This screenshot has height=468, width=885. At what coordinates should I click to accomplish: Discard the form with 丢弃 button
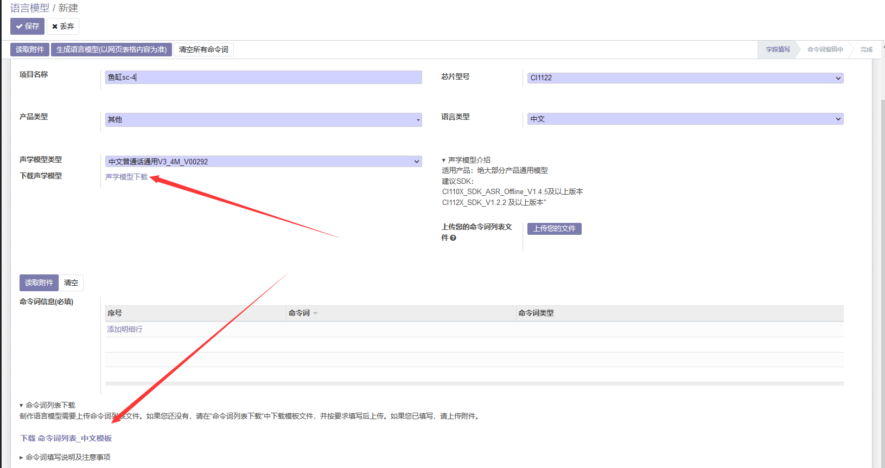point(63,26)
